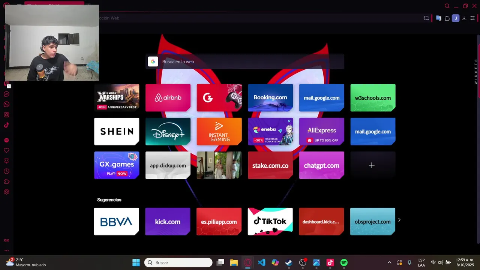Open the TikTok suggestion tile
Image resolution: width=480 pixels, height=270 pixels.
[x=270, y=221]
